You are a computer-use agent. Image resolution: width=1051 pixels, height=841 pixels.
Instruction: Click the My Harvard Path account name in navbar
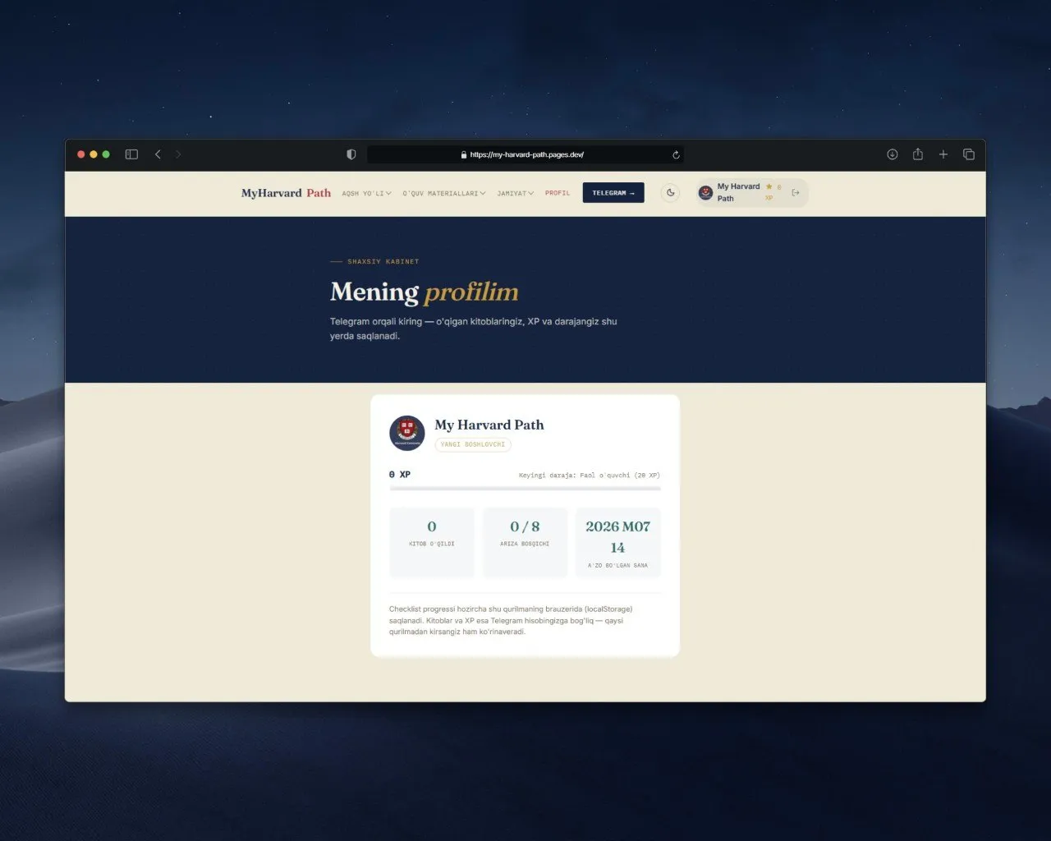[x=738, y=192]
